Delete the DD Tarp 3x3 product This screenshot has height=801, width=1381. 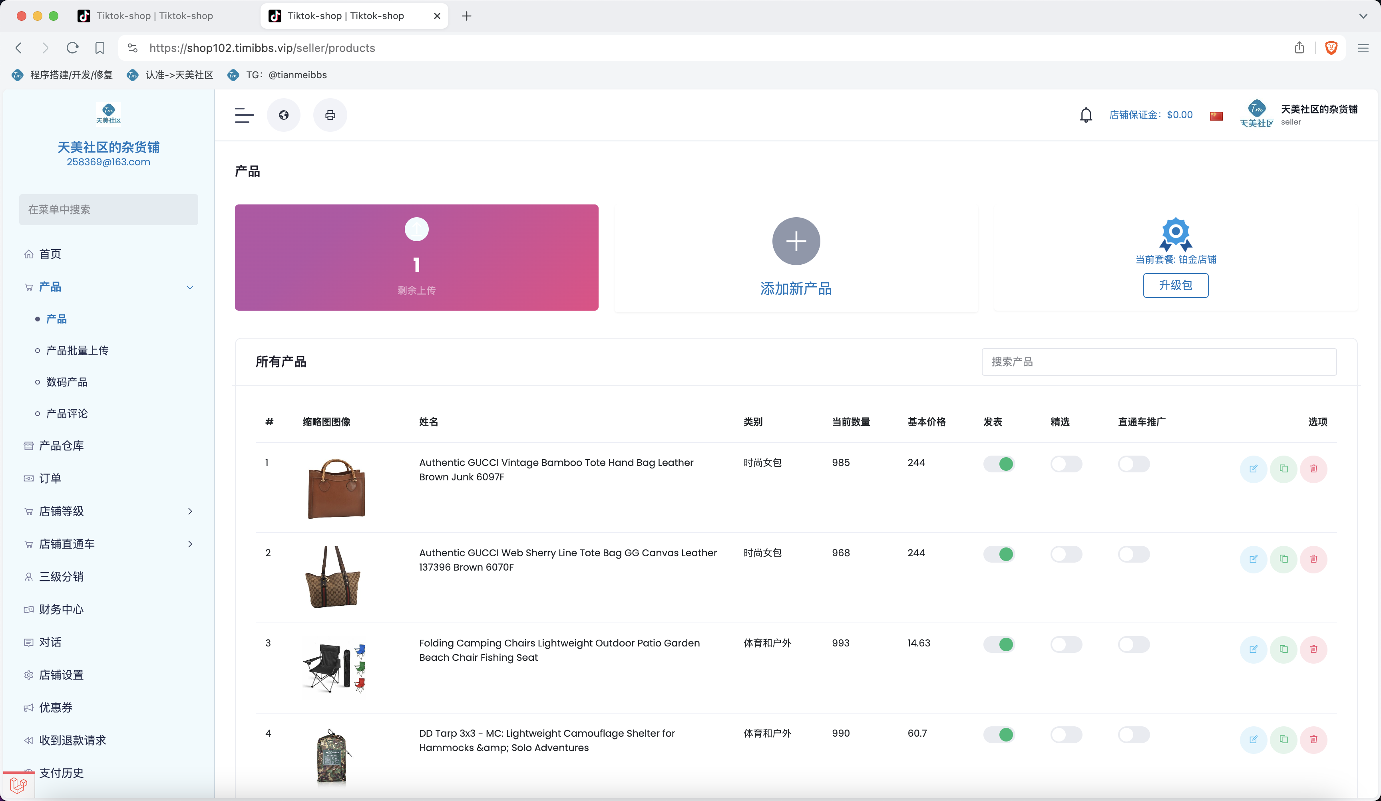(1313, 740)
